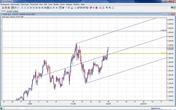Click the 1,413.55 current price tag

(170, 48)
